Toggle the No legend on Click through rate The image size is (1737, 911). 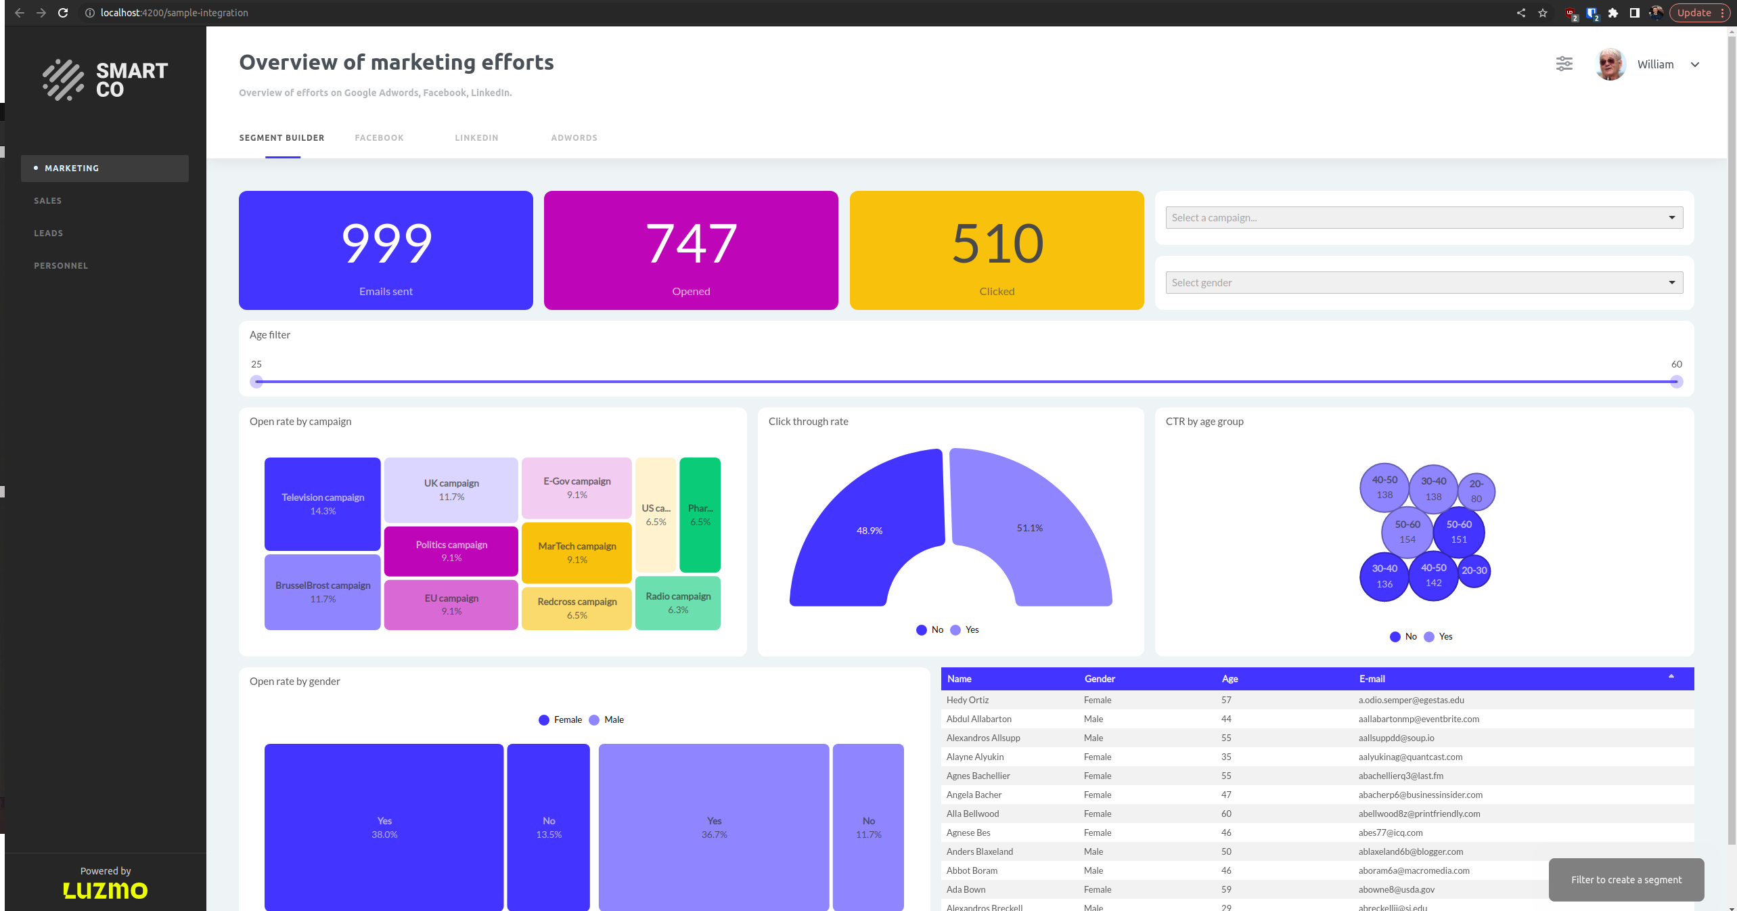click(922, 630)
